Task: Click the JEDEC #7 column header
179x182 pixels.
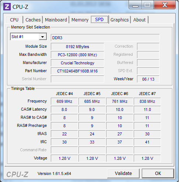Action: (x=147, y=94)
